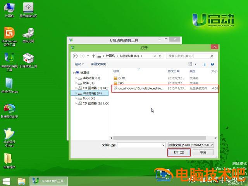Expand address bar path dropdown
The image size is (248, 186).
pos(155,56)
